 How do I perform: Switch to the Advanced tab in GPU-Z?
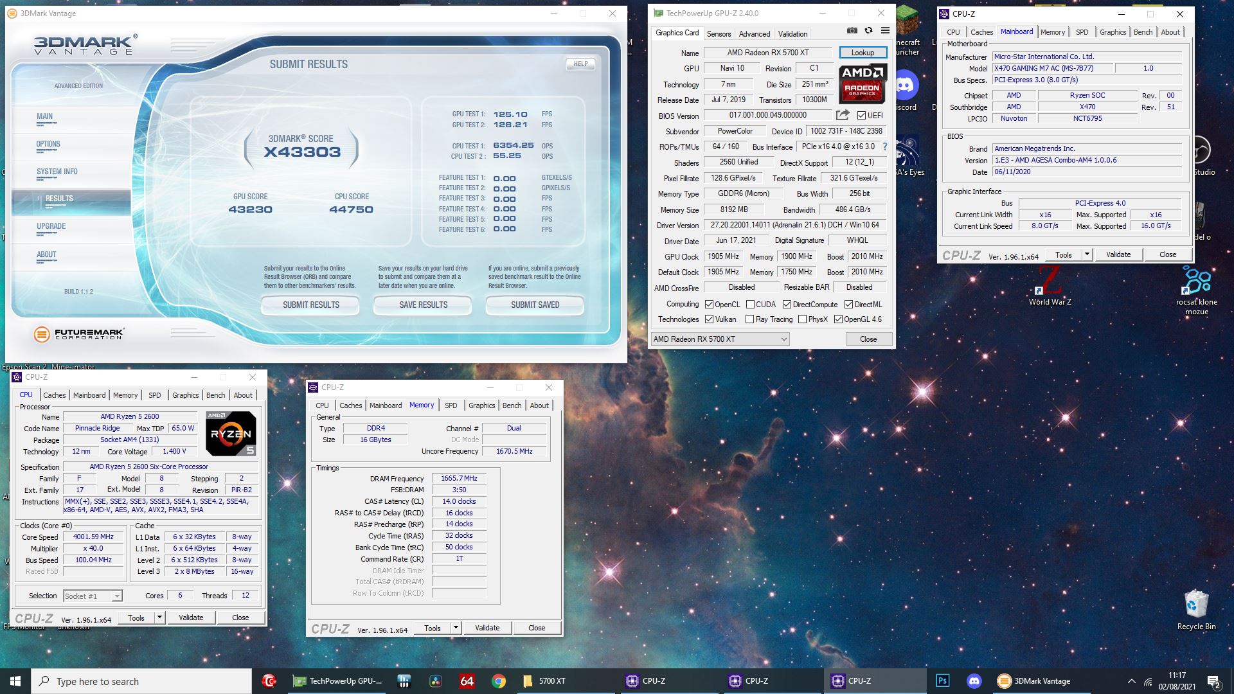755,34
